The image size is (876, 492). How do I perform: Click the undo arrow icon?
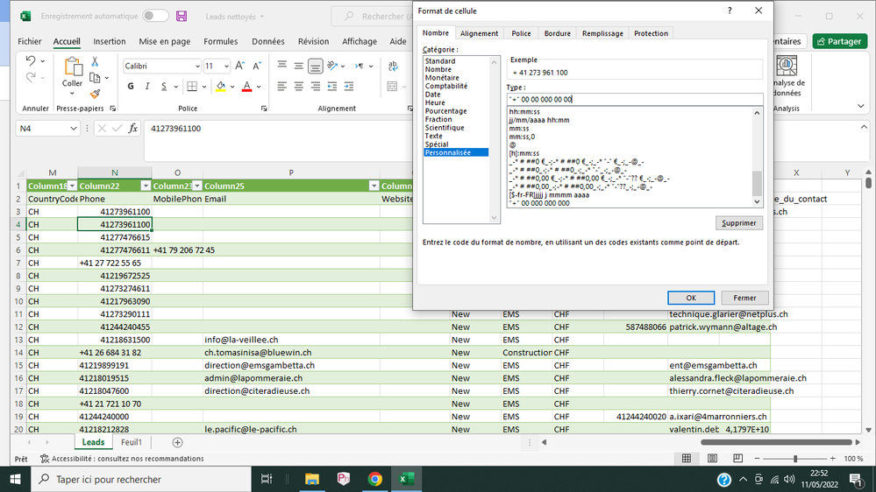click(31, 61)
